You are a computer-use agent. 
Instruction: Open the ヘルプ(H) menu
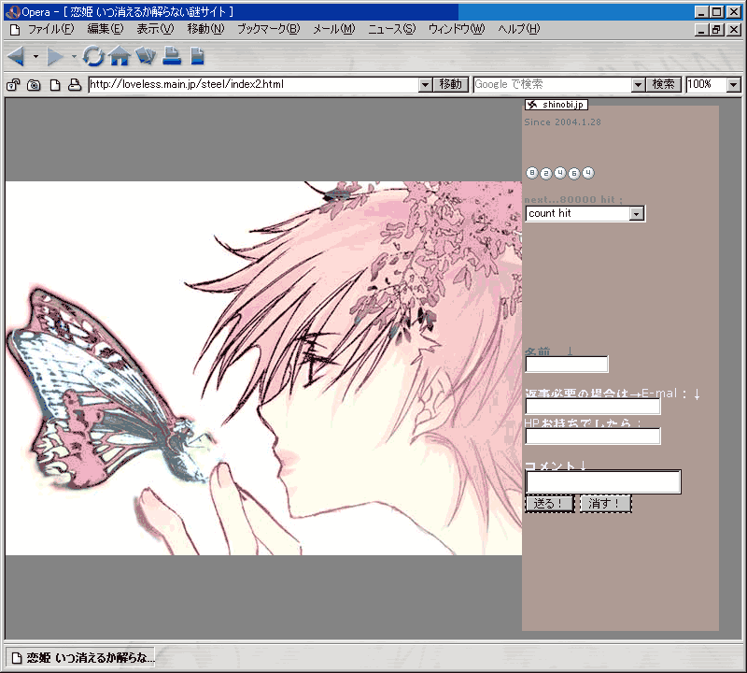519,29
